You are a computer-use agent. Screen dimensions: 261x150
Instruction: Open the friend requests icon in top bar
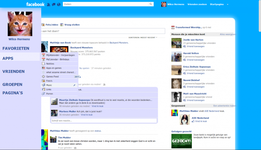48,5
